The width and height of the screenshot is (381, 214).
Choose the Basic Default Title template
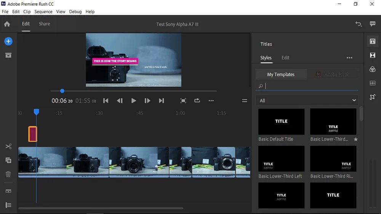(x=282, y=121)
